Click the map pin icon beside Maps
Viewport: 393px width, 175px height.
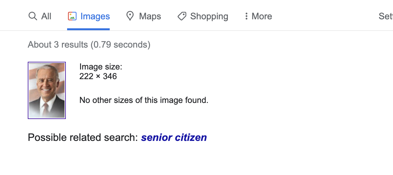pos(130,16)
